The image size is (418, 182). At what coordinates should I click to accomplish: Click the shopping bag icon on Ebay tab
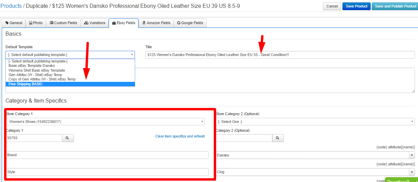click(x=114, y=23)
